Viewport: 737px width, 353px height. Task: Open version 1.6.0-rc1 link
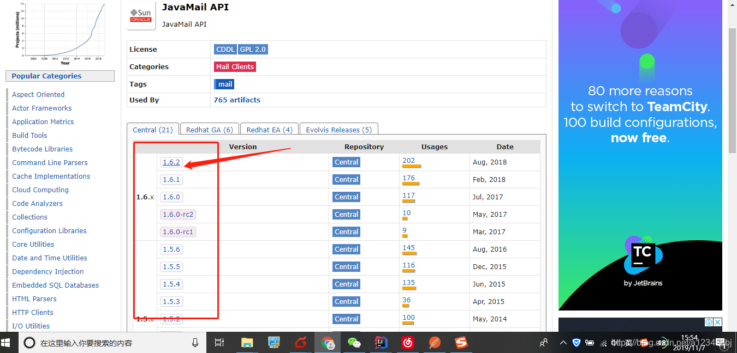178,232
